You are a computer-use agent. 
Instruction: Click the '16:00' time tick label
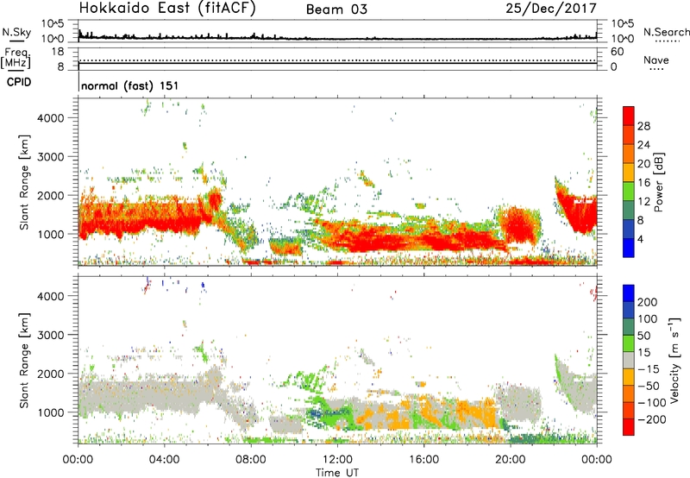pyautogui.click(x=423, y=460)
